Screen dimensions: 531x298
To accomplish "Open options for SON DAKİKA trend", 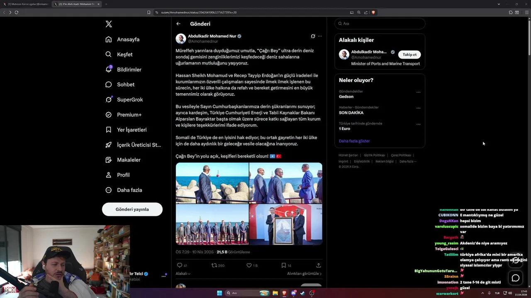I will pos(418,108).
